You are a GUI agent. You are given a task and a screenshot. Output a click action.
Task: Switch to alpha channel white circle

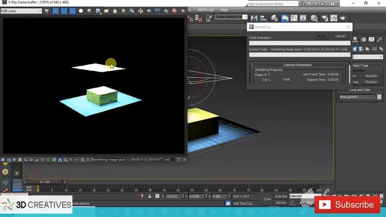pos(81,11)
